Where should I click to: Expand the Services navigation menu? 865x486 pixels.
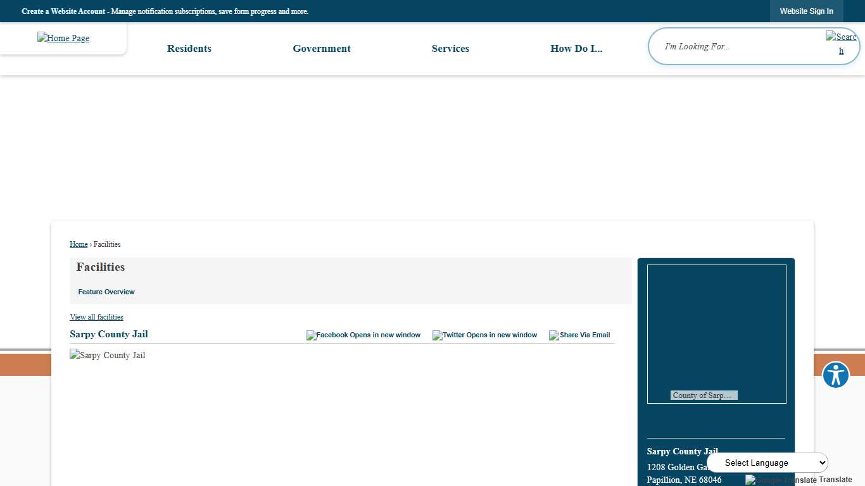450,49
